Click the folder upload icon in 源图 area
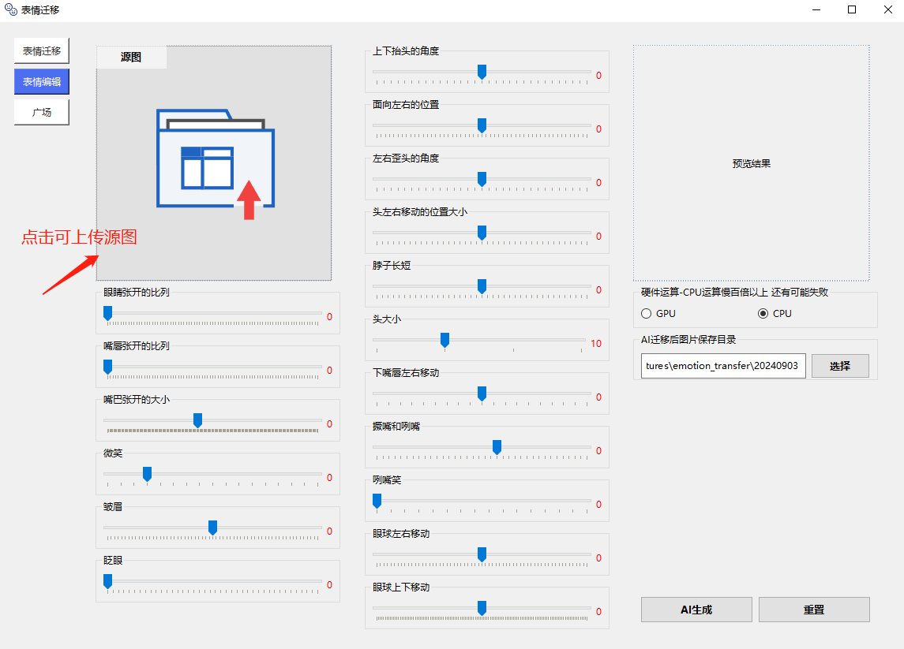This screenshot has width=904, height=649. click(x=216, y=163)
